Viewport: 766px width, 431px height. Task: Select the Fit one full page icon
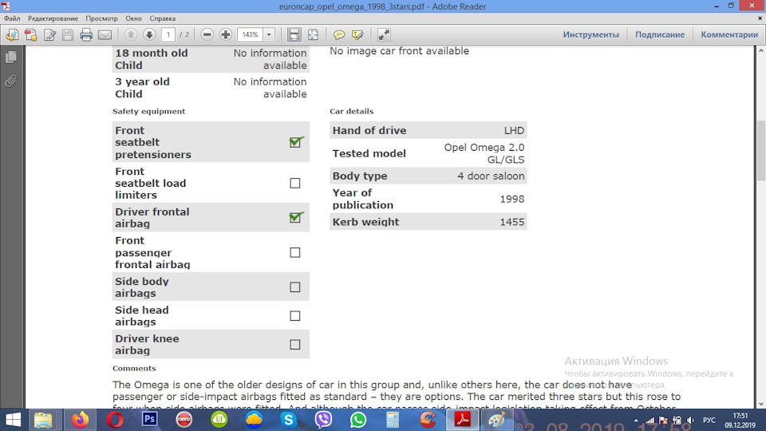(313, 34)
